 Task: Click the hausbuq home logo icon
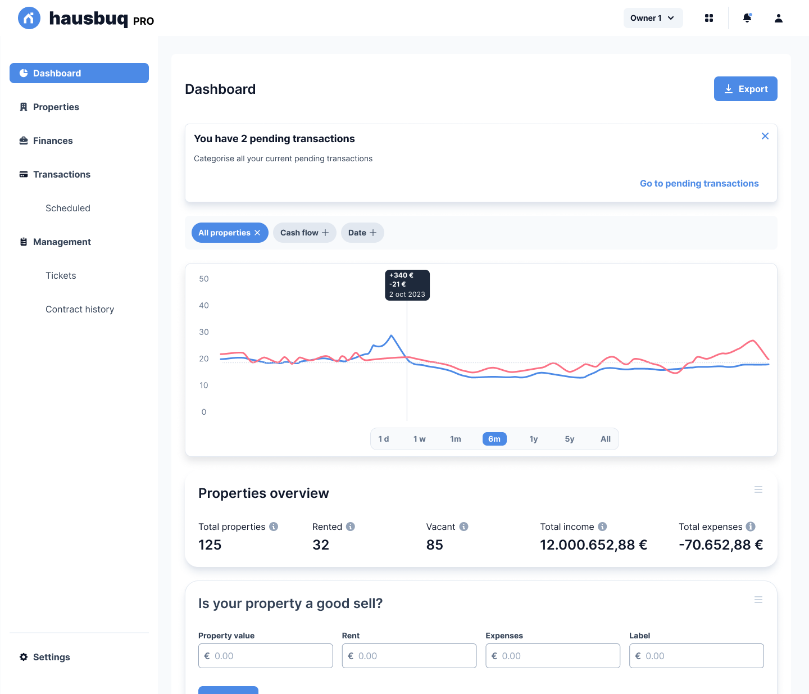29,18
